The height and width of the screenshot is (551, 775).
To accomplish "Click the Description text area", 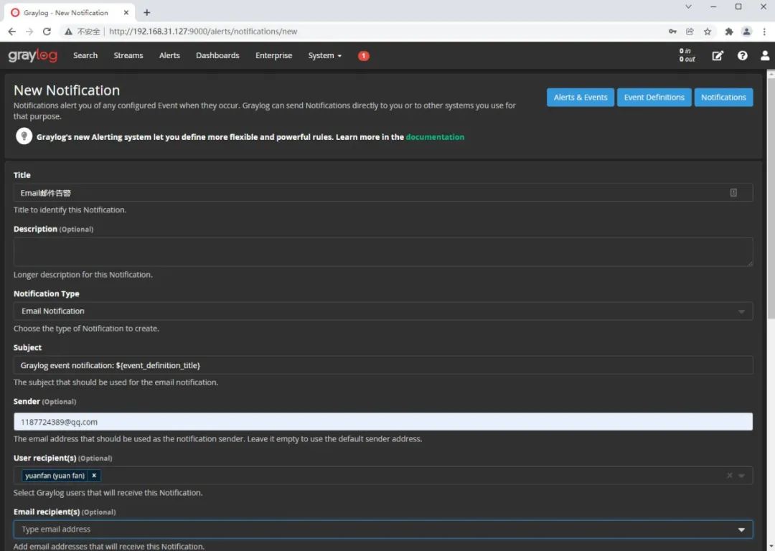I will click(x=383, y=252).
